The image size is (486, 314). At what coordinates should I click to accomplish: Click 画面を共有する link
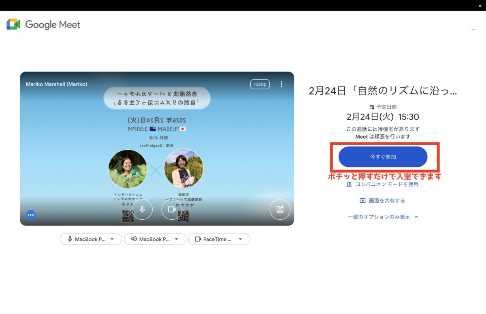coord(386,201)
